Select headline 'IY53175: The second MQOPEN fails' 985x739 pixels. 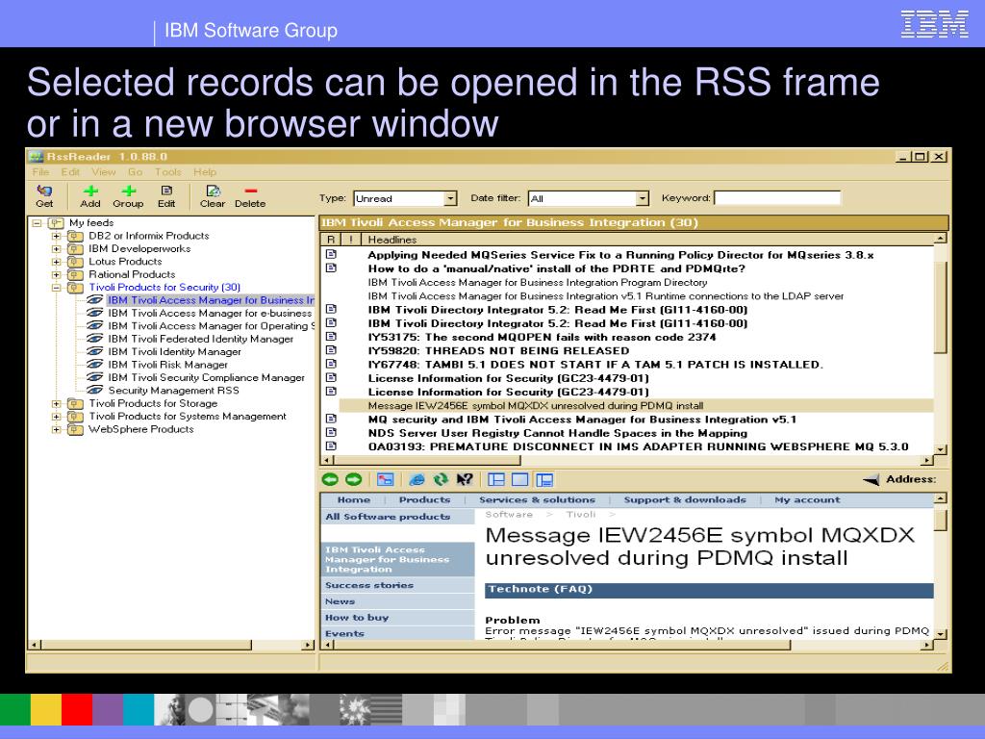[542, 337]
